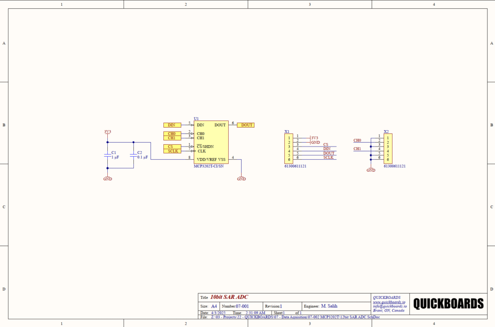The image size is (495, 327).
Task: Click the GND symbol below connector X2
Action: pos(371,169)
